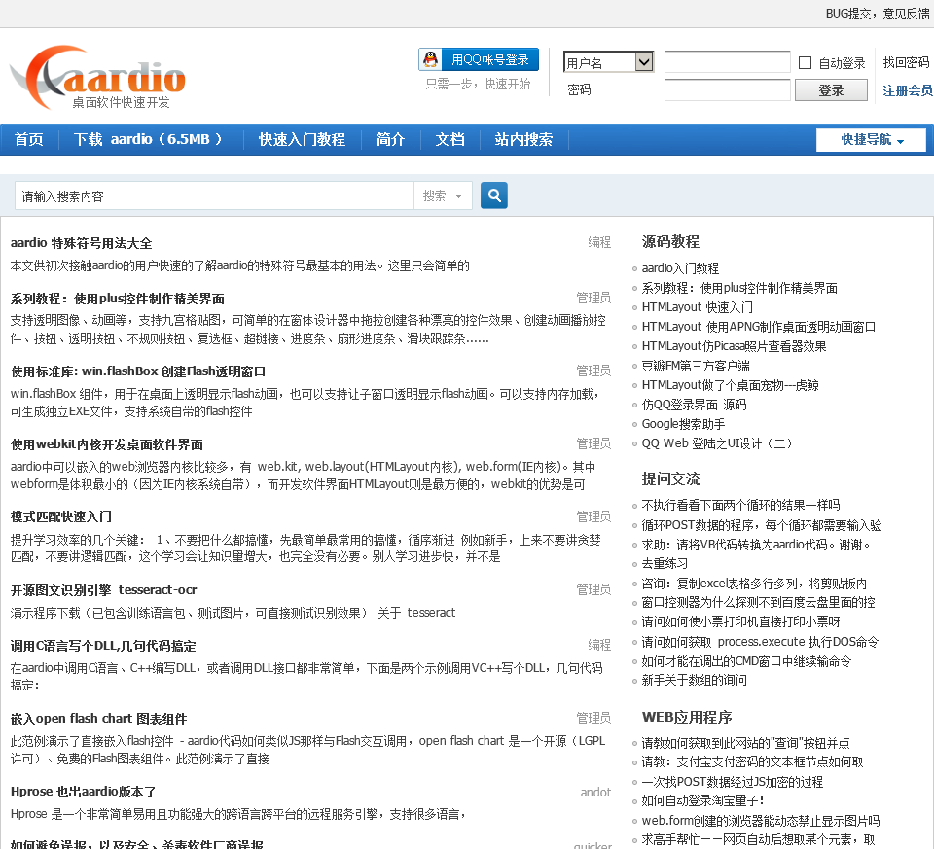The width and height of the screenshot is (934, 849).
Task: Open 新手关于数组的询问 link
Action: point(694,680)
